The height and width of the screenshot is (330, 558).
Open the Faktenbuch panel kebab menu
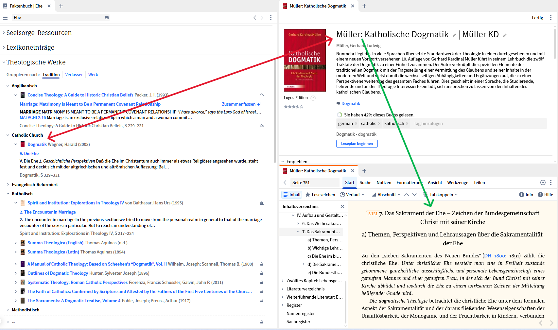click(x=271, y=18)
